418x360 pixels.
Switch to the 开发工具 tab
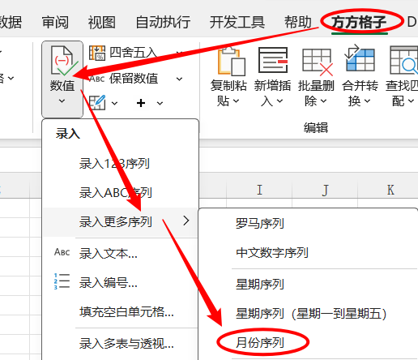click(x=237, y=22)
